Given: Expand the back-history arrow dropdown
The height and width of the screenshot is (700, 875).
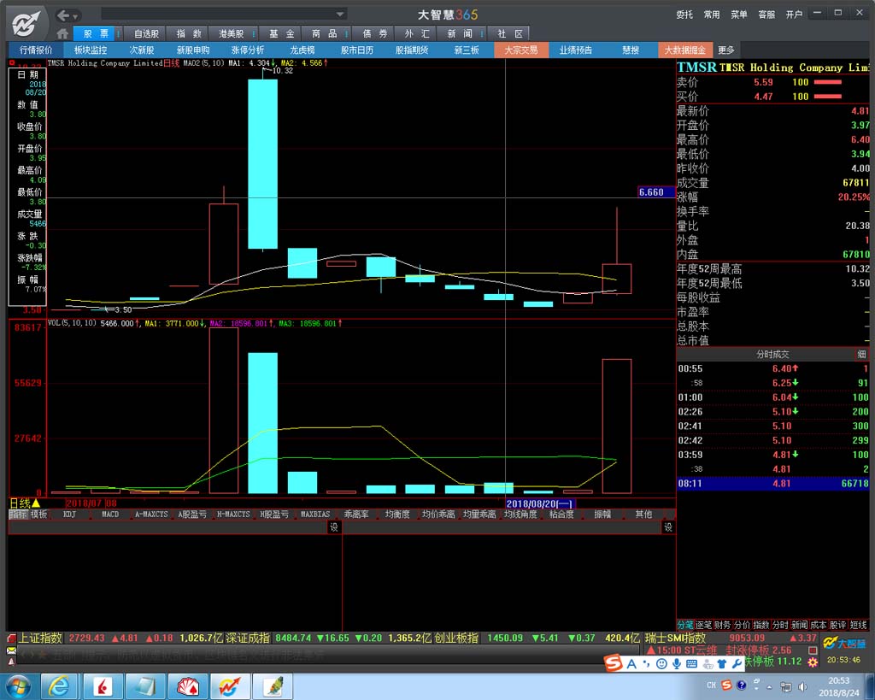Looking at the screenshot, I should coord(76,16).
